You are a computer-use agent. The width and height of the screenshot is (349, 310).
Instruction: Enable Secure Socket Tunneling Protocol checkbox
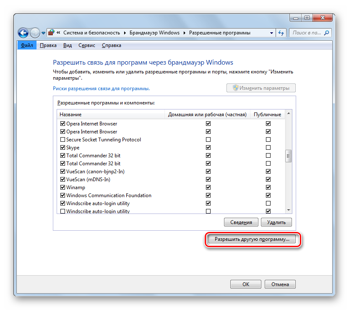click(63, 140)
